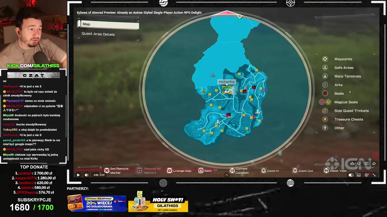This screenshot has width=387, height=217.
Task: Click the safe area marker above Horunka
Action: [x=213, y=75]
